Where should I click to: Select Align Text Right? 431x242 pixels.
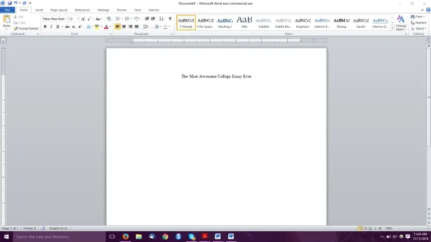point(130,27)
